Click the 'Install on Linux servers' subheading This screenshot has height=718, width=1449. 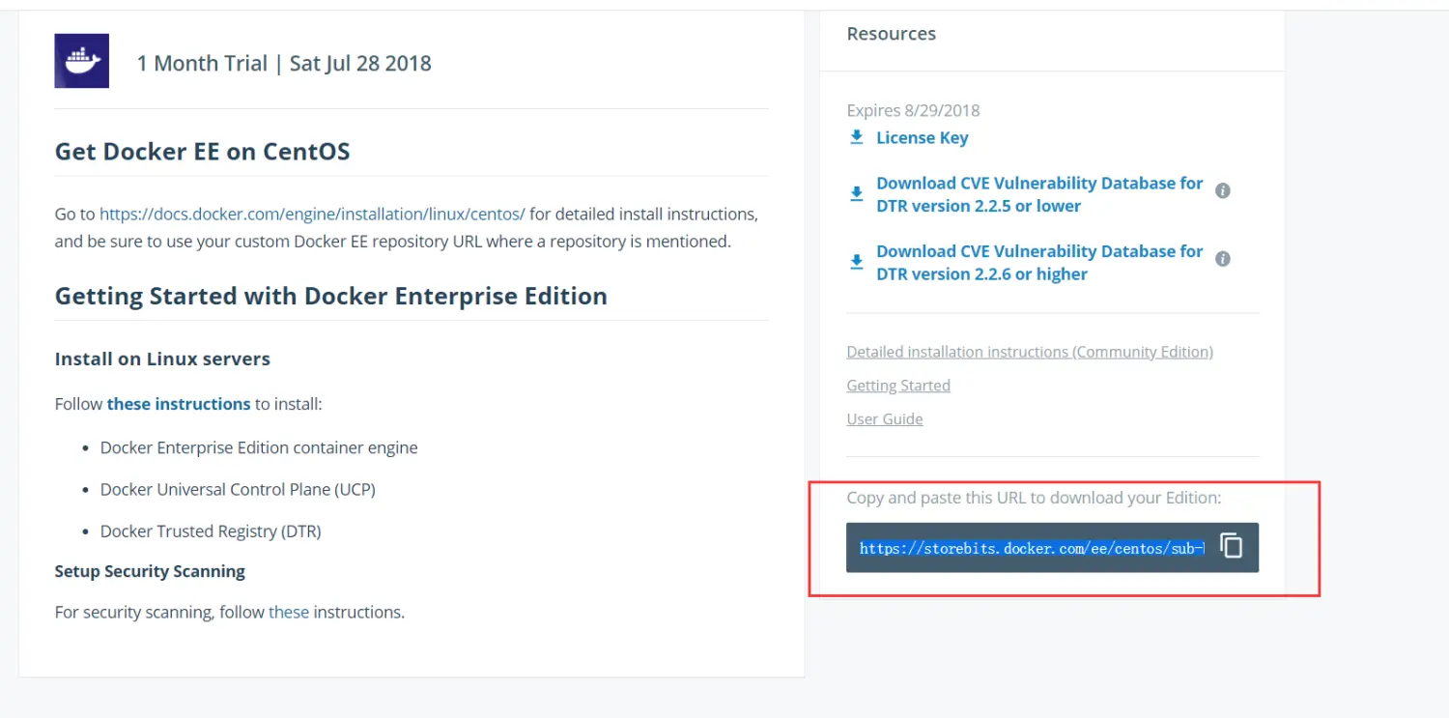tap(162, 359)
